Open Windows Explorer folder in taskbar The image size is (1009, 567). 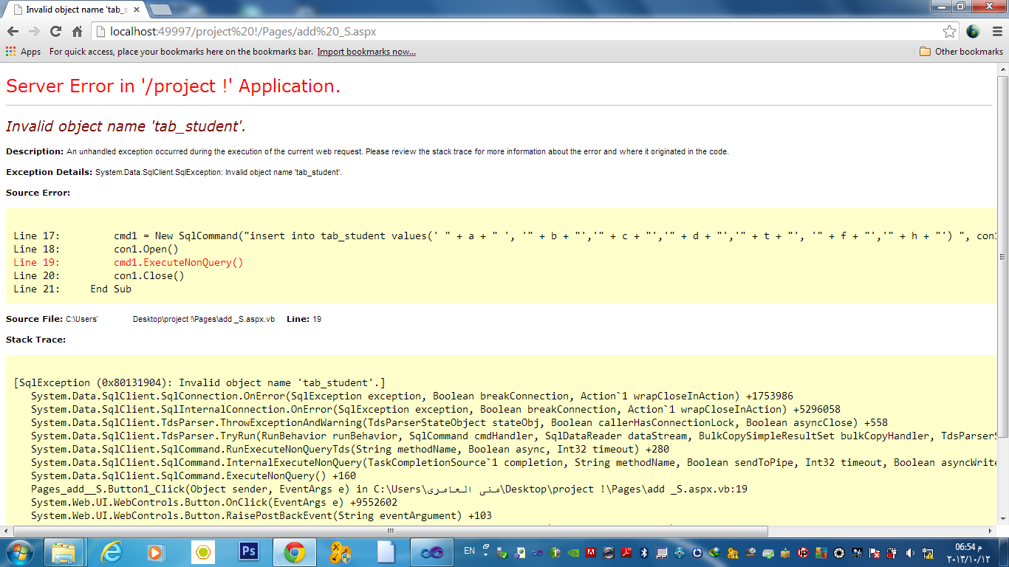(x=65, y=551)
